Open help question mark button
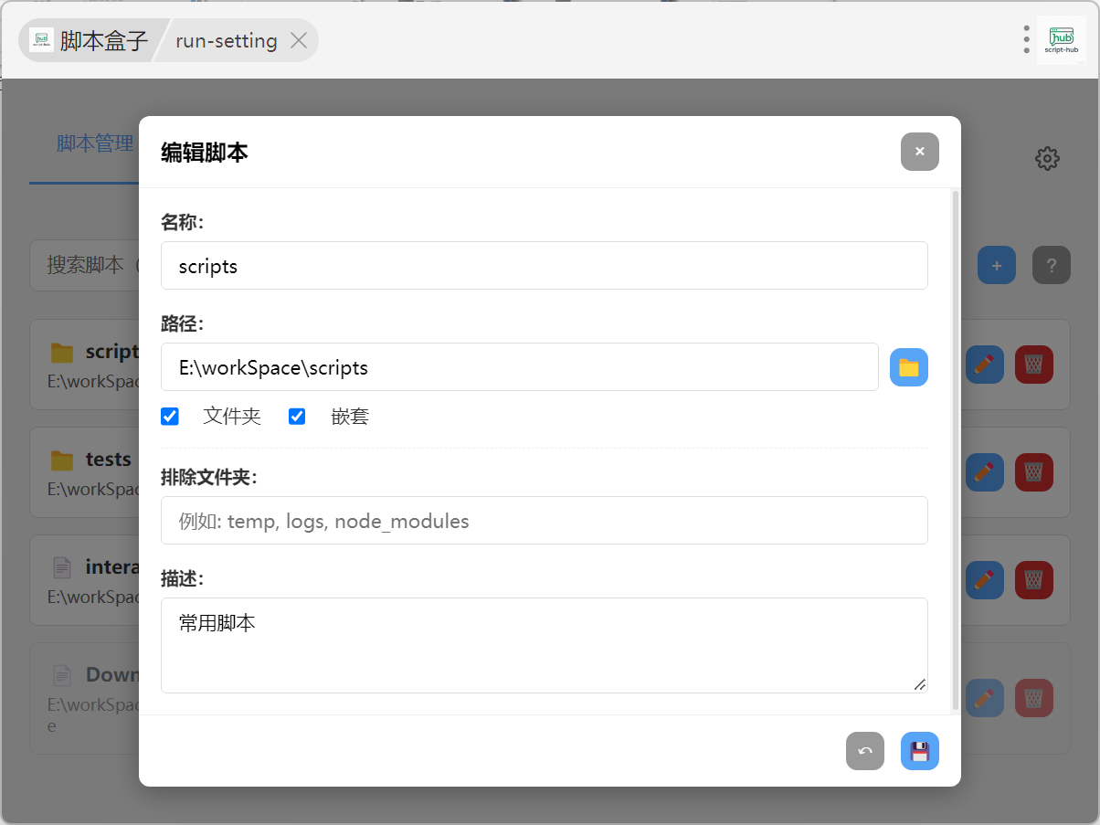Image resolution: width=1100 pixels, height=825 pixels. click(1051, 266)
